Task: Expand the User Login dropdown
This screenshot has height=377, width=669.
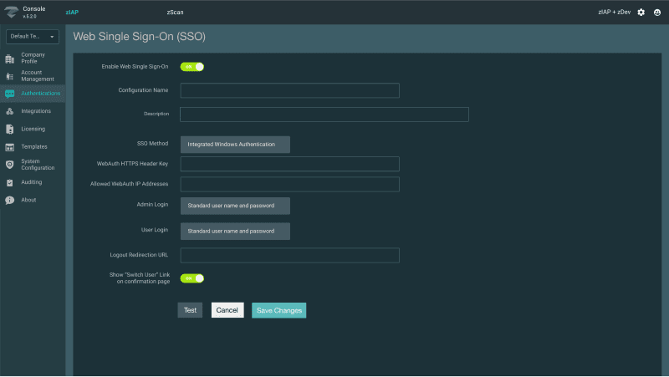Action: coord(235,231)
